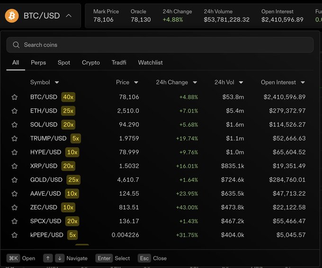
Task: Click the Mark Price value 78,106
Action: (x=103, y=20)
